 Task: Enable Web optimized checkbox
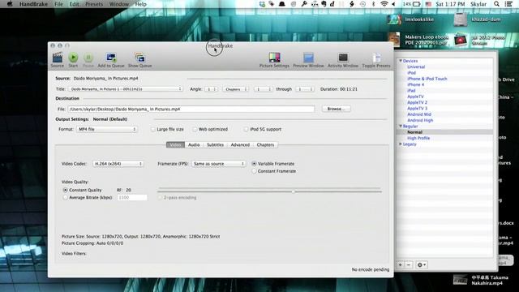point(195,129)
